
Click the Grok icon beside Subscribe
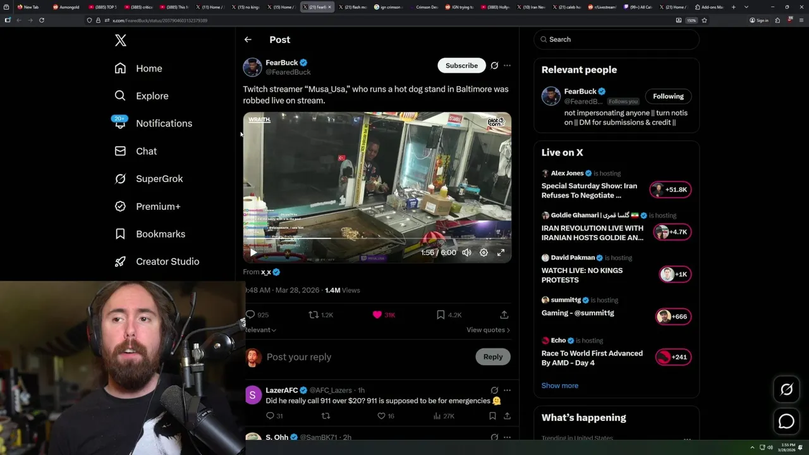tap(494, 66)
